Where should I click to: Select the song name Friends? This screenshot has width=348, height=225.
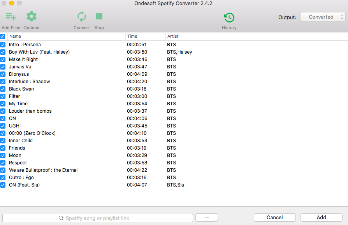point(17,148)
